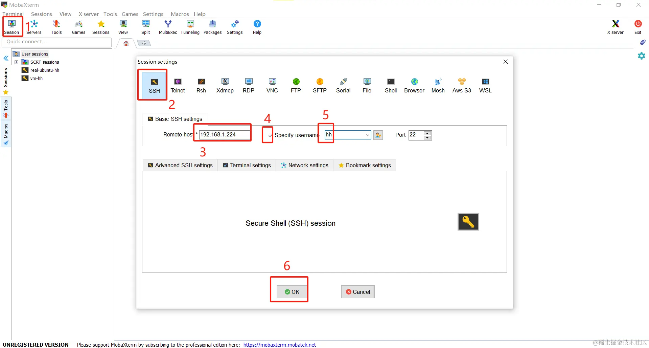Expand the SCRT sessions folder
Image resolution: width=649 pixels, height=348 pixels.
16,62
